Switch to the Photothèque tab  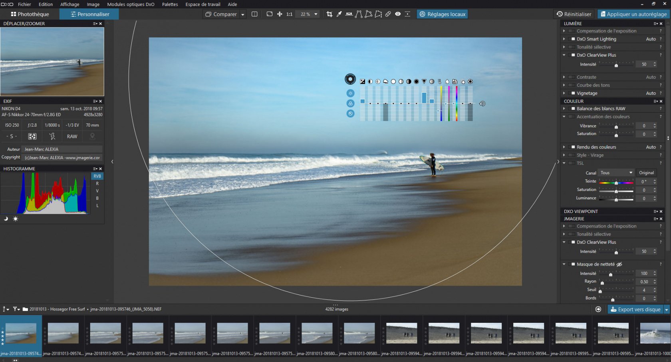(x=30, y=14)
